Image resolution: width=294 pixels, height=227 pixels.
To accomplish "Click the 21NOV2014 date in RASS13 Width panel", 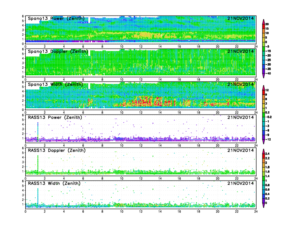I will click(x=241, y=183).
